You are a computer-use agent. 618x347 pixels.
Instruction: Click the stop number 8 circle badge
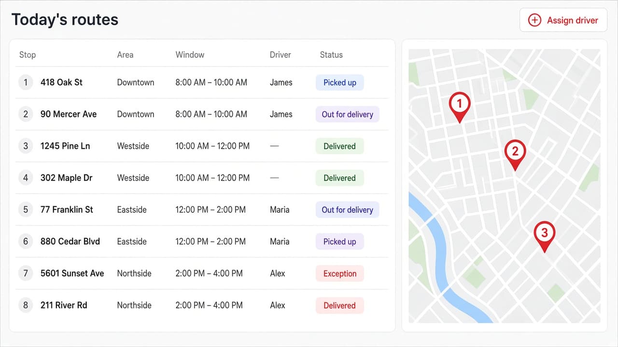26,305
